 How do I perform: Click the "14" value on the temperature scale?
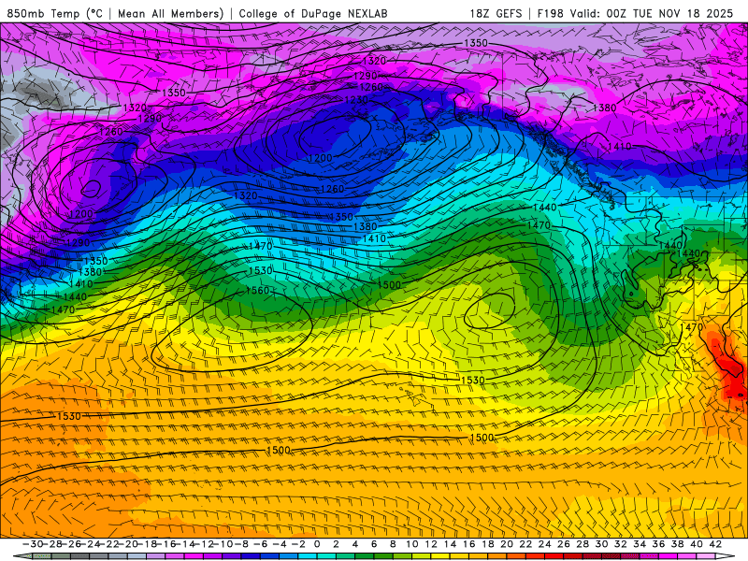tap(450, 544)
